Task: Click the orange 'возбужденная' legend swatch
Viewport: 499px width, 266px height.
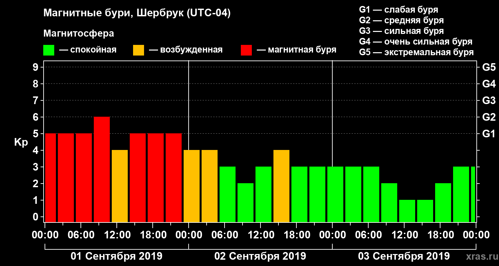Action: 138,50
